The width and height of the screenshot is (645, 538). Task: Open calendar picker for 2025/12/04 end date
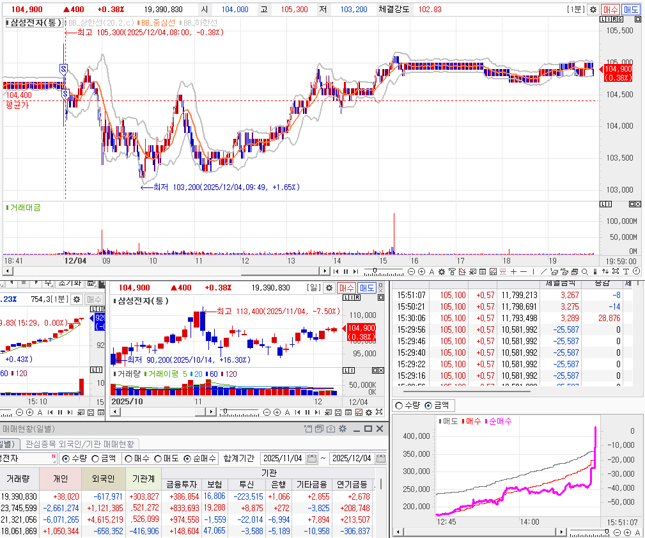pos(381,458)
